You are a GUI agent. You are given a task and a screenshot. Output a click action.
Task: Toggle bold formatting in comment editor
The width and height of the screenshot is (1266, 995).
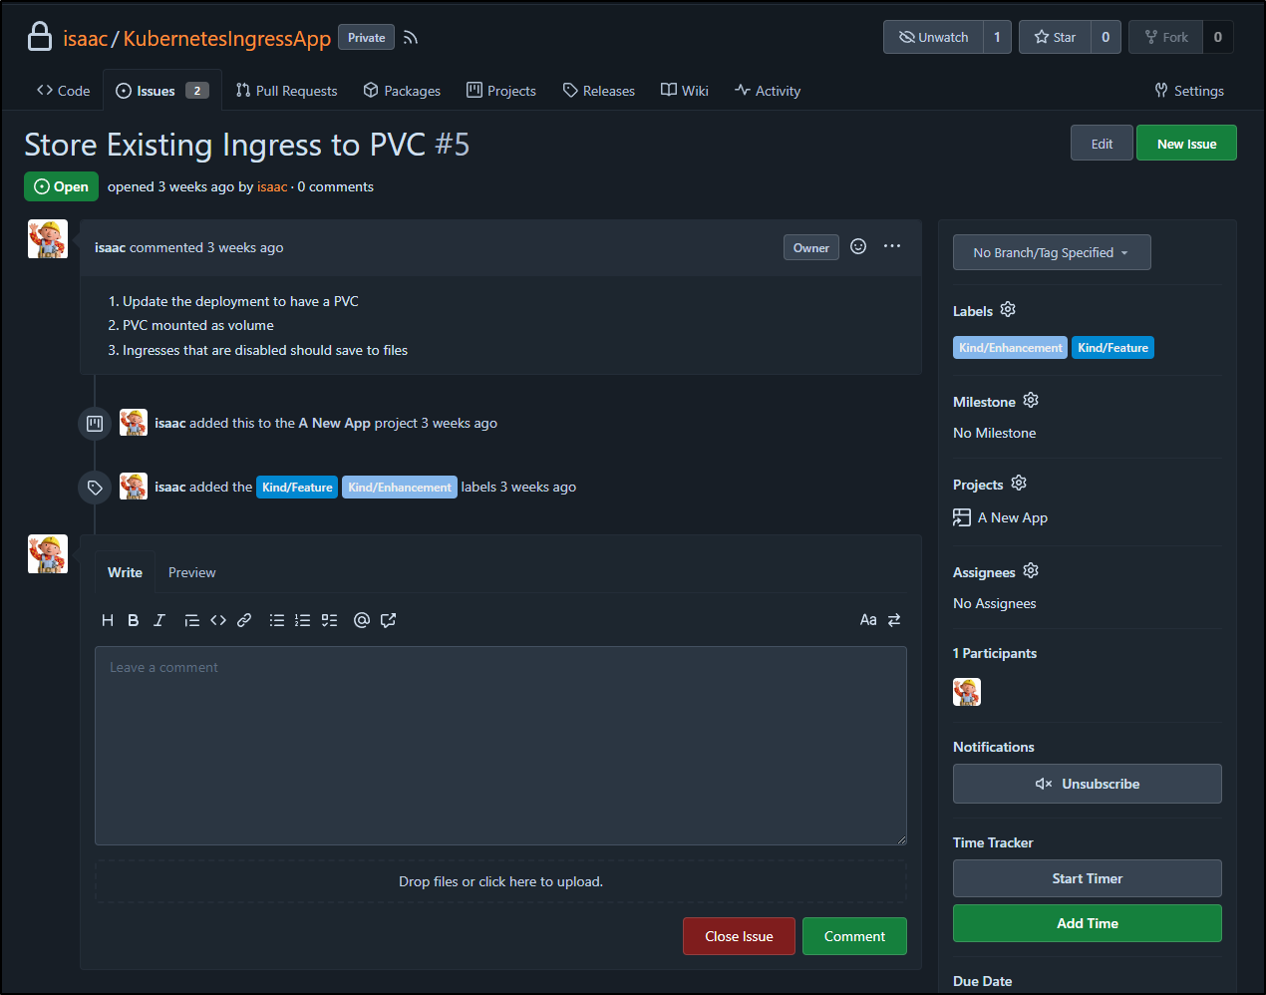[134, 620]
